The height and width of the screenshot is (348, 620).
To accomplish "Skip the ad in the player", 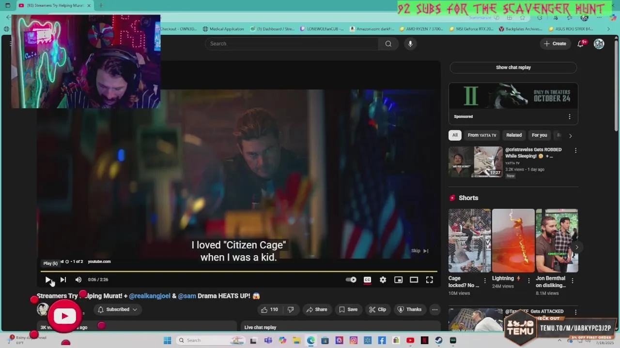I will coord(419,250).
